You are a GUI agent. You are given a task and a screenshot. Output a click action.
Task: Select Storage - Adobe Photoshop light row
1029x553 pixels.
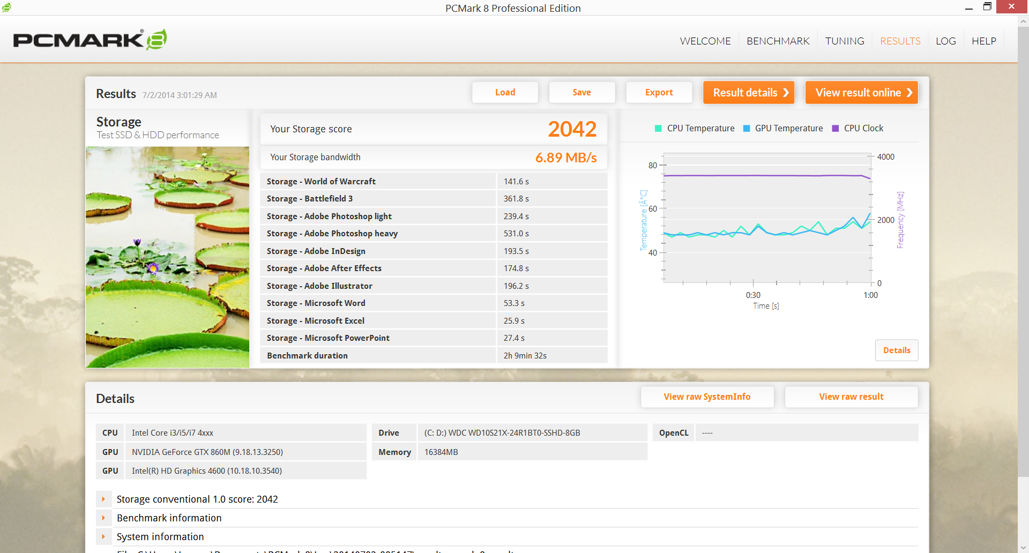tap(434, 216)
